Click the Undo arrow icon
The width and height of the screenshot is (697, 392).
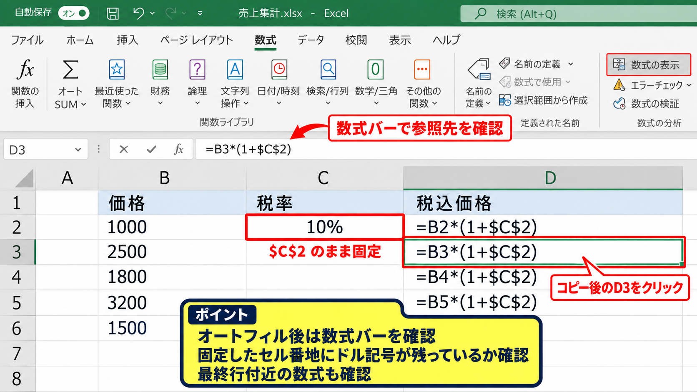(x=138, y=13)
